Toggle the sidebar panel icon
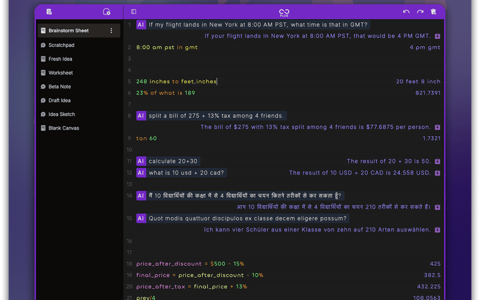 (x=134, y=11)
